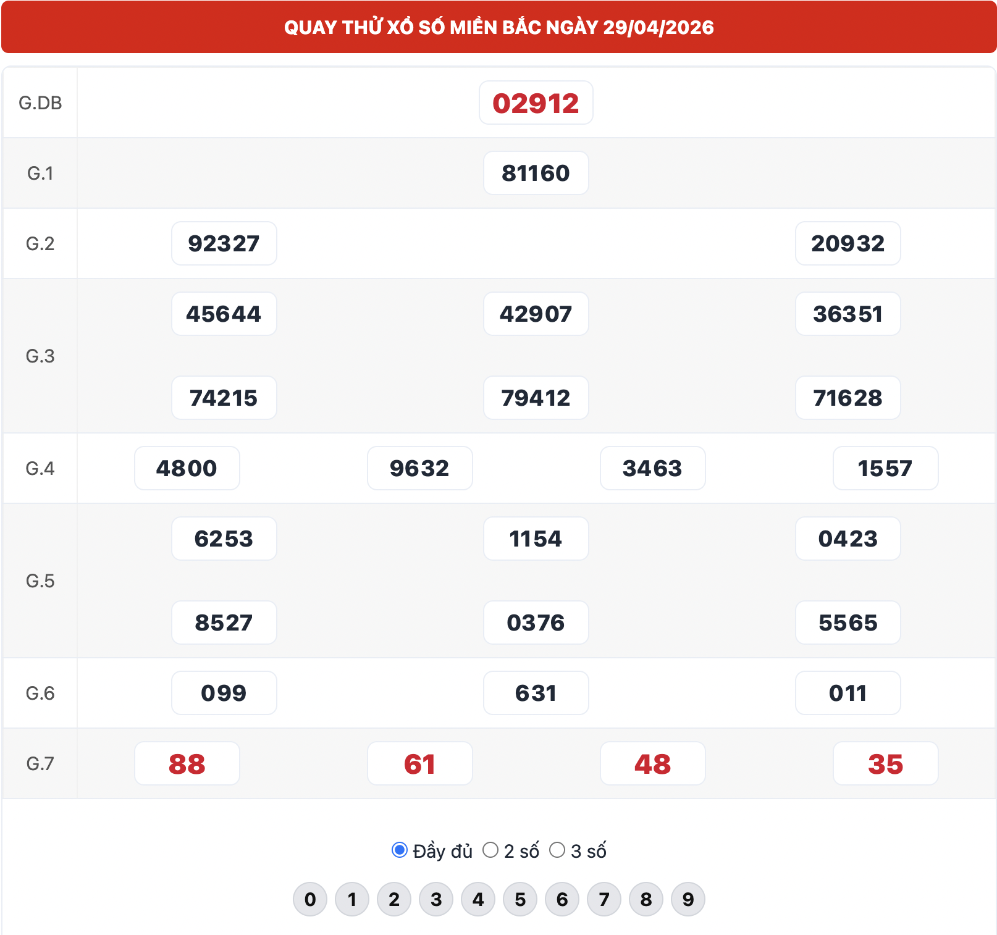Click digit filter button 7
997x935 pixels.
click(604, 899)
